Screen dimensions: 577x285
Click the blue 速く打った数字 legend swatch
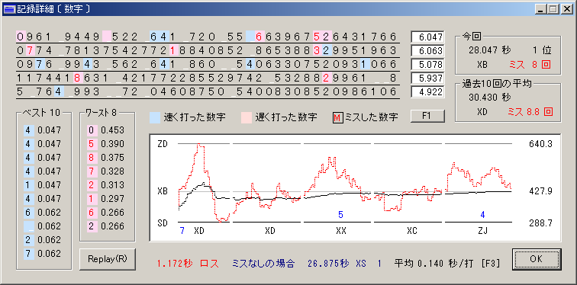pos(154,117)
